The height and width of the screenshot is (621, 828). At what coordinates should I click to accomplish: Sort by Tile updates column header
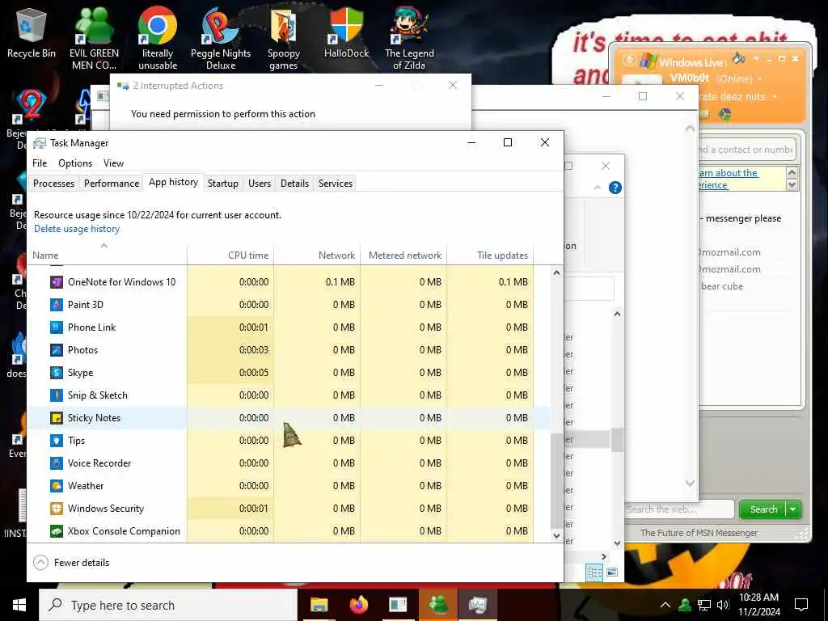(491, 255)
